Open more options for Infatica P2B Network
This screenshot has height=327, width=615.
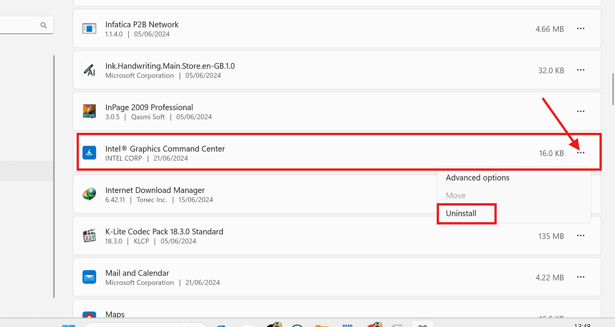[x=581, y=28]
